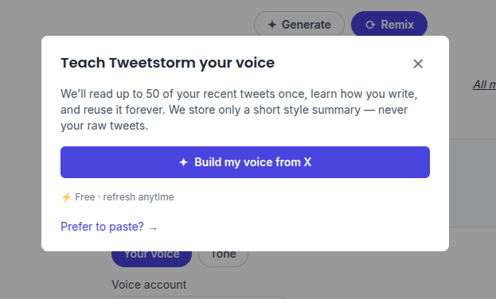Viewport: 496px width, 299px height.
Task: Click the yellow lightning bolt icon
Action: (x=66, y=197)
